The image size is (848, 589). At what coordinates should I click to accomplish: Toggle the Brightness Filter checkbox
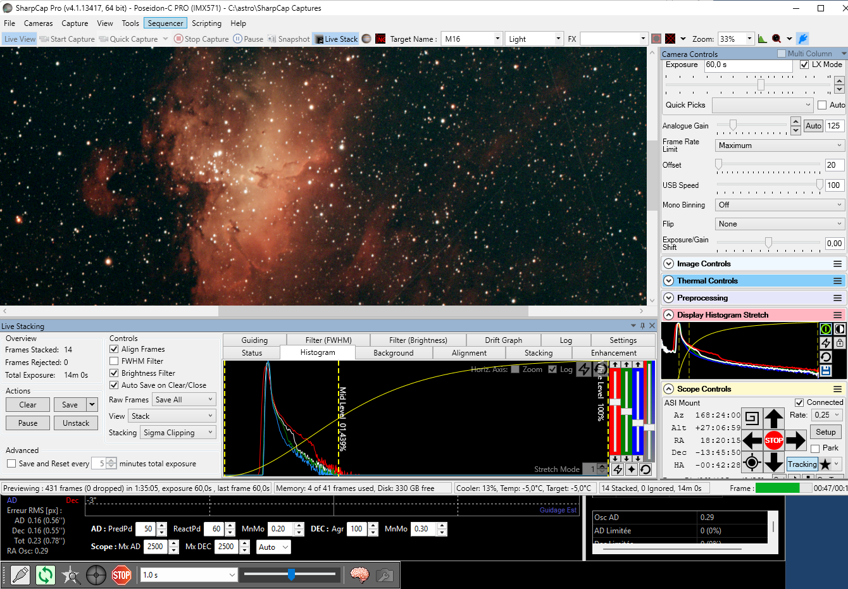pyautogui.click(x=114, y=373)
